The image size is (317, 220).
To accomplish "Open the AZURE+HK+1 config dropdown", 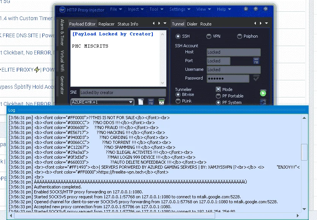I will pos(102,102).
